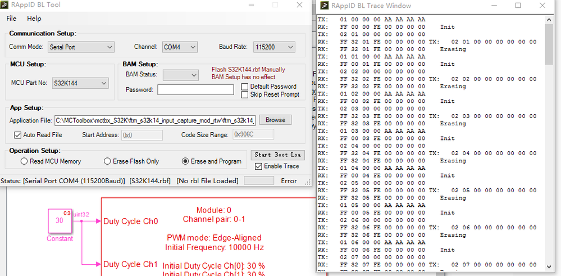The image size is (561, 276).
Task: Click the RX FF 32 06 Erasing line
Action: coord(392,235)
